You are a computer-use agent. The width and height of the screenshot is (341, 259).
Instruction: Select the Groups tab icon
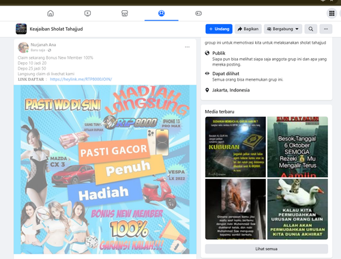click(162, 14)
